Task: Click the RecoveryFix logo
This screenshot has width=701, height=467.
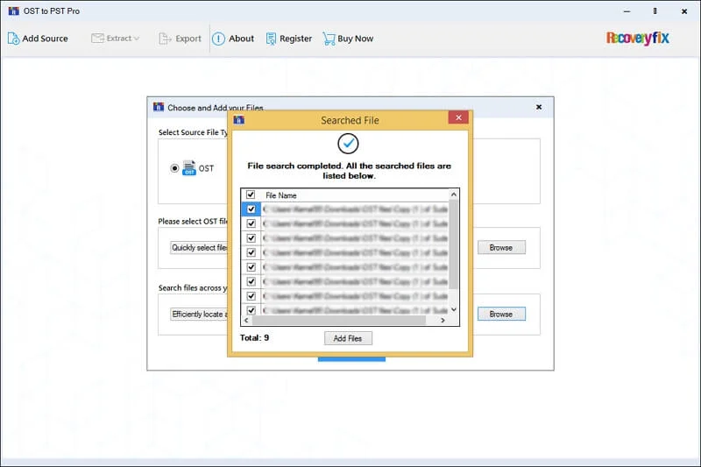Action: 638,38
